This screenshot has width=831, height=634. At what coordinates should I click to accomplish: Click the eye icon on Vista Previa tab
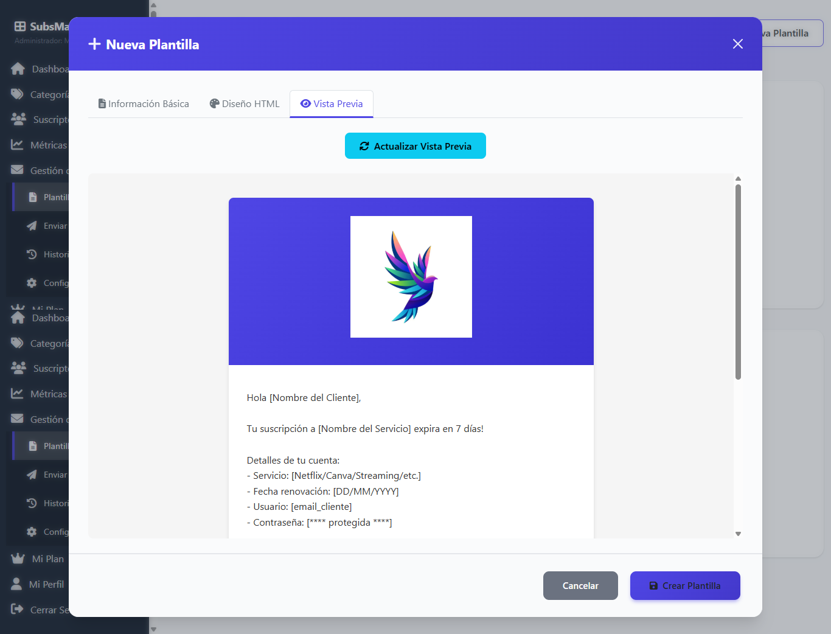tap(305, 104)
